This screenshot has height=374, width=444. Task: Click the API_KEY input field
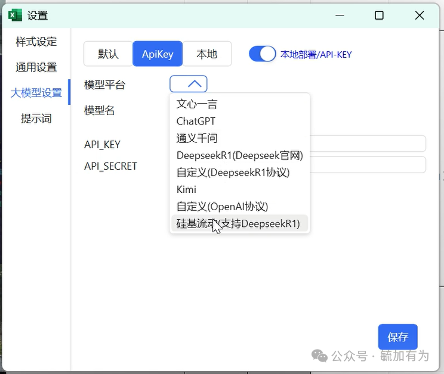[368, 144]
